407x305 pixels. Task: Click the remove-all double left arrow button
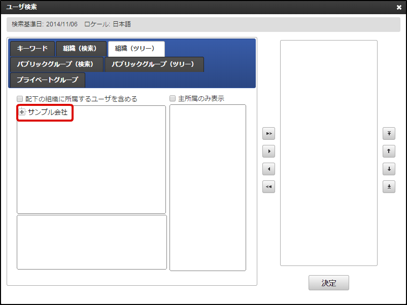(x=268, y=186)
